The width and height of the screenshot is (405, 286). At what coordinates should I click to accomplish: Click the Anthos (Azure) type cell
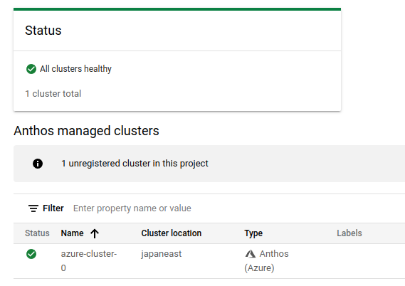[266, 261]
